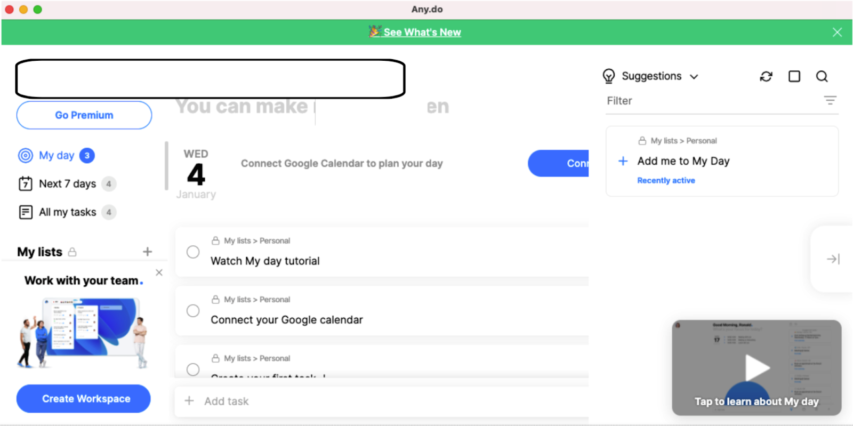853x426 pixels.
Task: Click the Create Workspace button
Action: 84,399
